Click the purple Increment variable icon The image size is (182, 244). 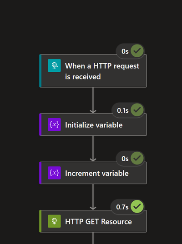[x=54, y=173]
